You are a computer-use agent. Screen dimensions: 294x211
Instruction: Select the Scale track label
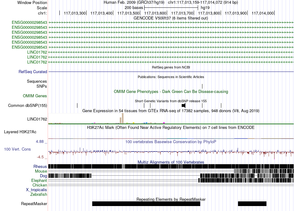point(42,8)
